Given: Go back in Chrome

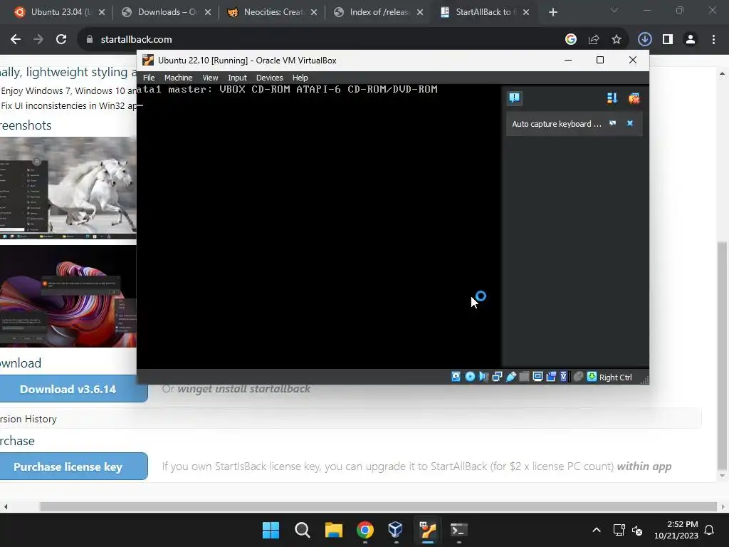Looking at the screenshot, I should (x=16, y=40).
